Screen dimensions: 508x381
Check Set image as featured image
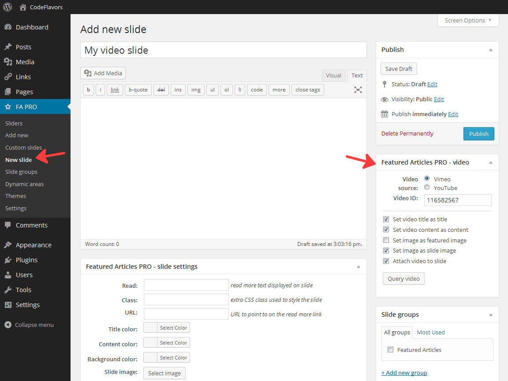(x=386, y=240)
